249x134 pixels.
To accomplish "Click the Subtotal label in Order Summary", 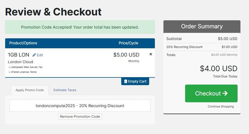I will point(174,39).
